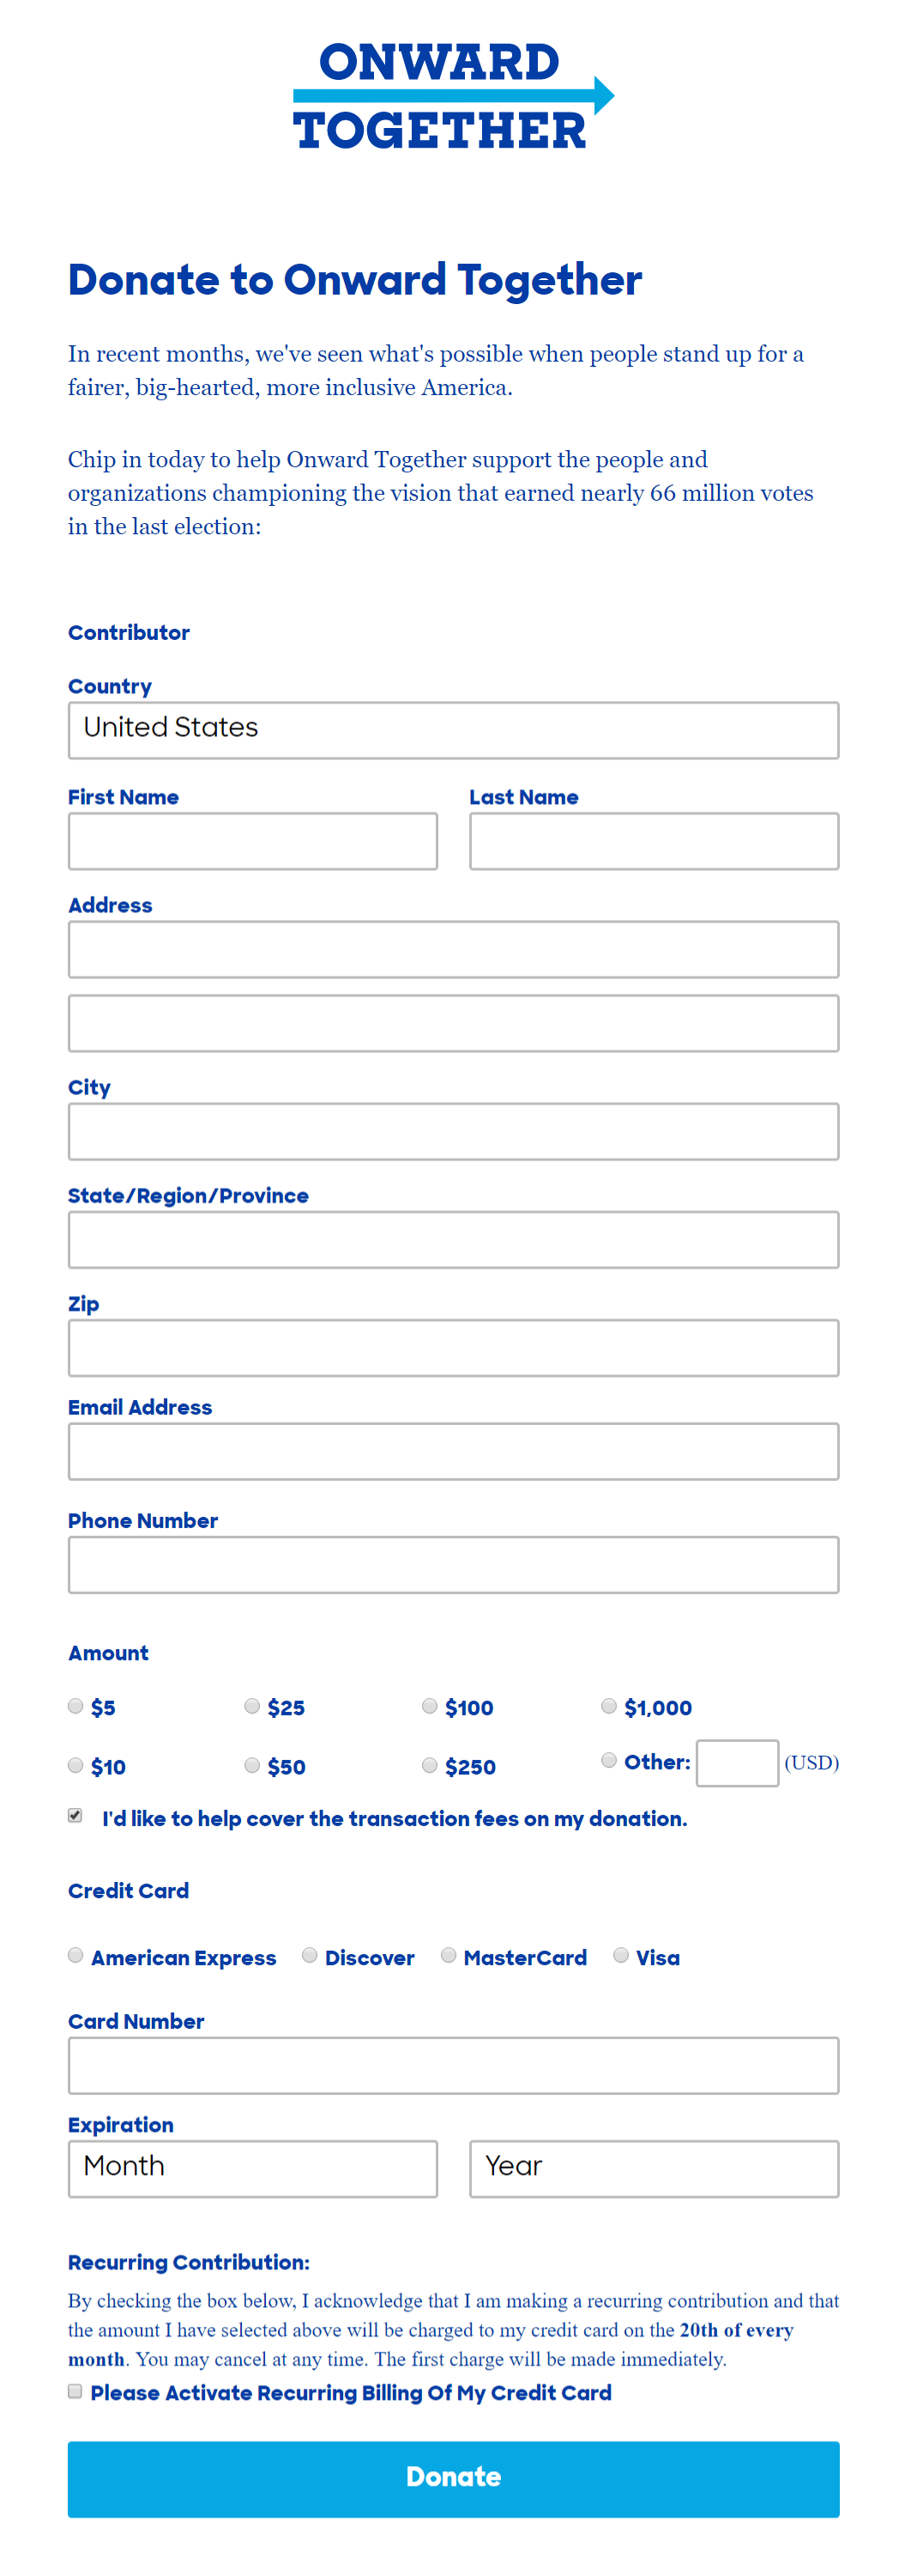Open the Country dropdown
Viewport: 905px width, 2576px height.
(453, 730)
